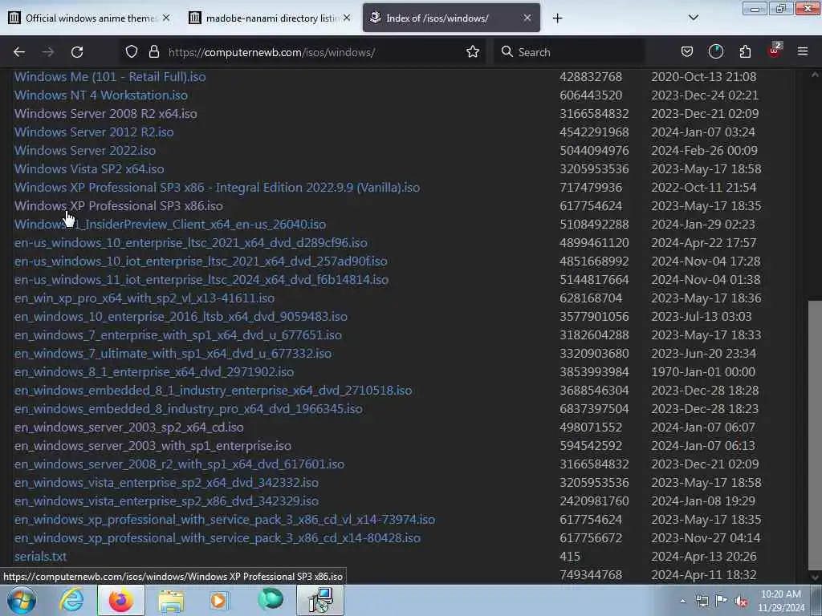Open en_win_xp_pro_x64_with_sp2_vl_x13-41611.iso
Screen dimensions: 822x616
(144, 298)
